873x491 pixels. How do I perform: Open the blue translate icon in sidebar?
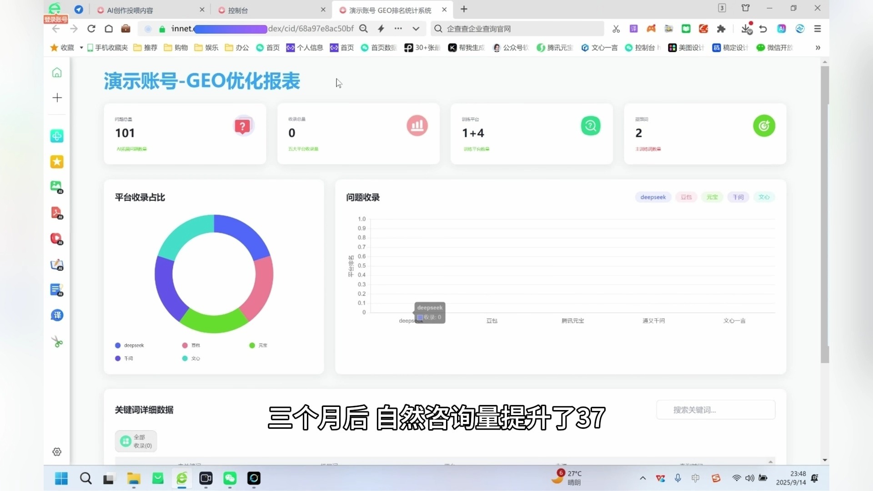(57, 315)
